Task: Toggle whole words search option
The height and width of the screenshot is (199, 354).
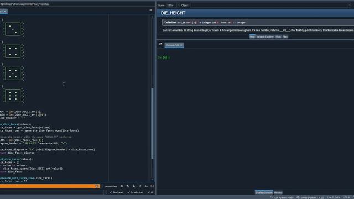Action: point(152,186)
